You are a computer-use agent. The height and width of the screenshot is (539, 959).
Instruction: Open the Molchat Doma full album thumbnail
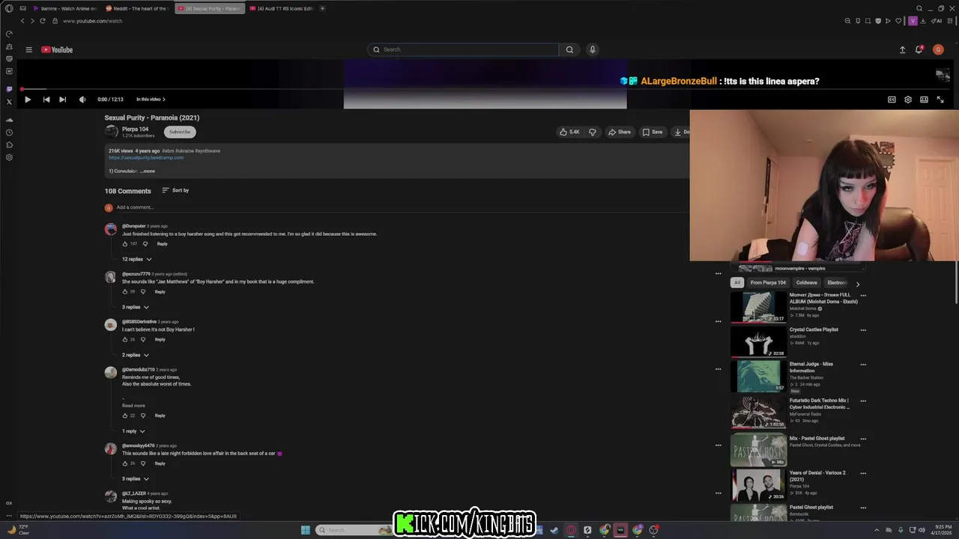point(759,308)
